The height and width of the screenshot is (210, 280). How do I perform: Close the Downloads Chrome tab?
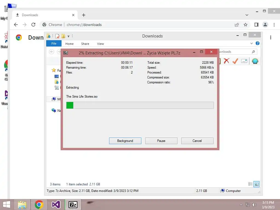click(x=73, y=15)
